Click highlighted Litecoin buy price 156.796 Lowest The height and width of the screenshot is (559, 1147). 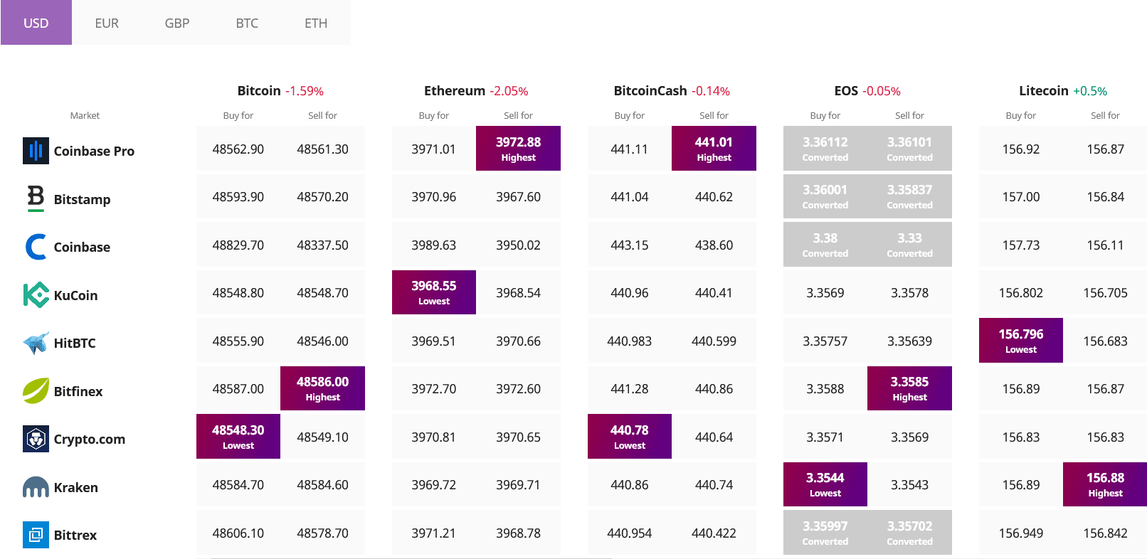(1021, 341)
